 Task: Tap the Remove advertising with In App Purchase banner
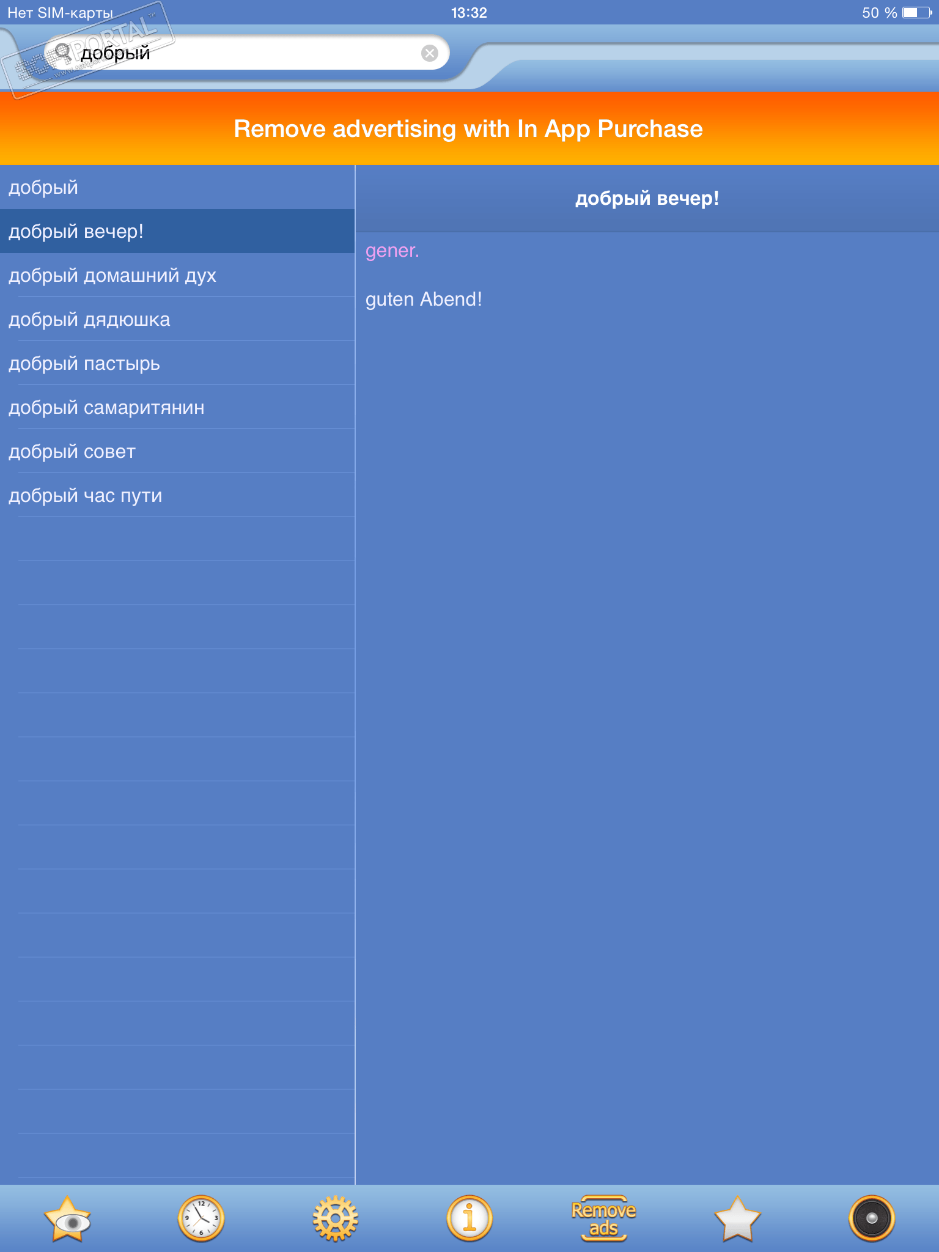coord(469,128)
